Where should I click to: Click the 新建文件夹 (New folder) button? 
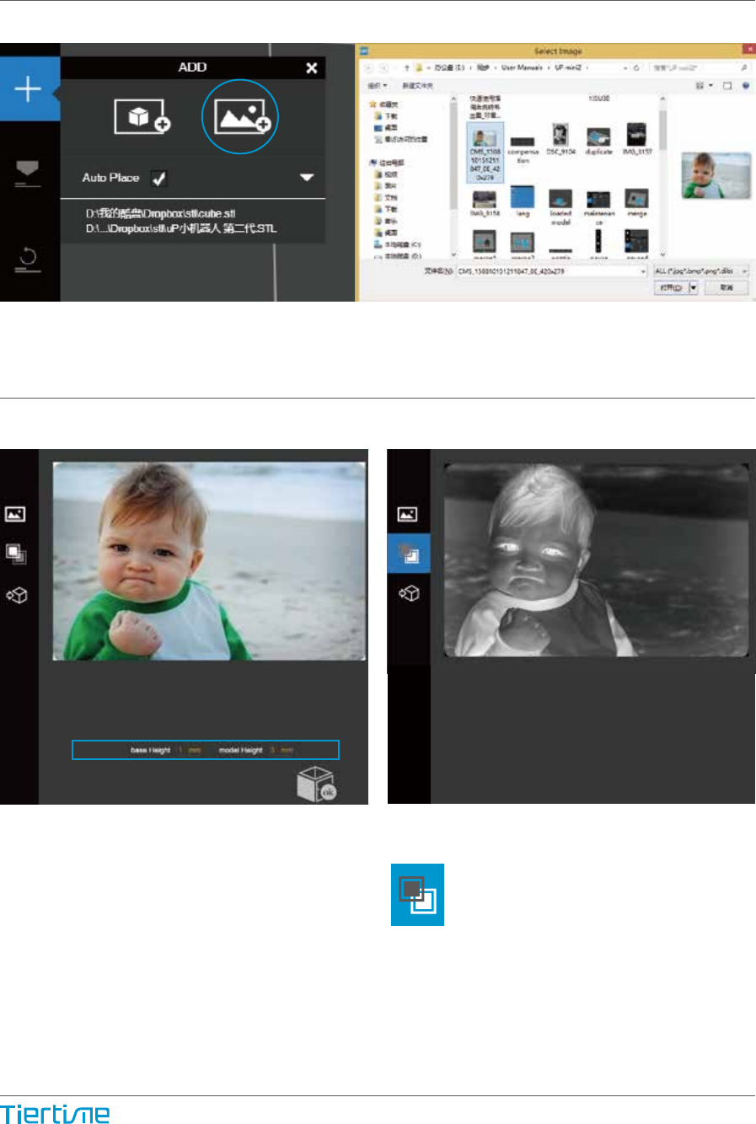(x=417, y=86)
